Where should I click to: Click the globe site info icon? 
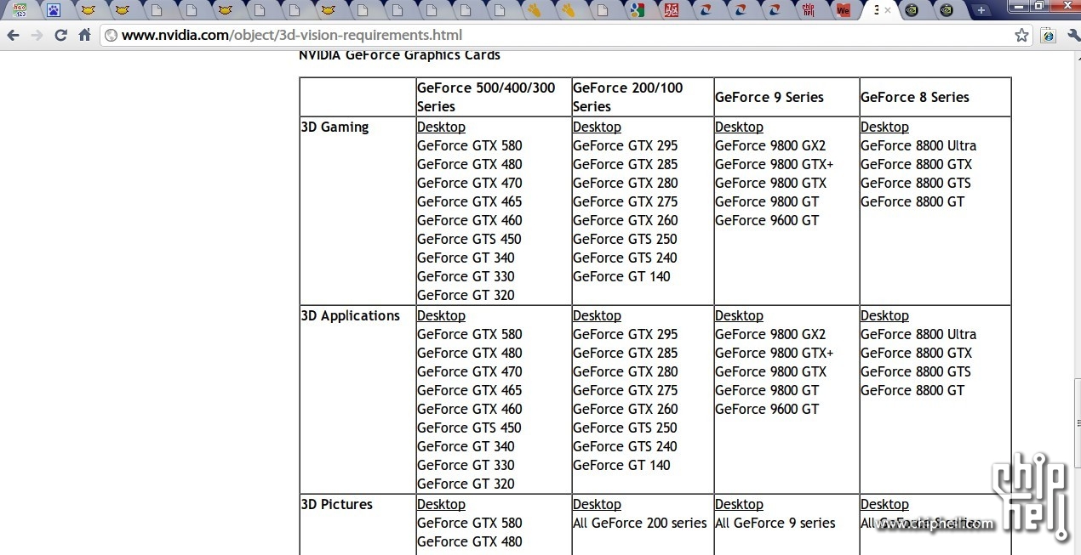click(111, 35)
